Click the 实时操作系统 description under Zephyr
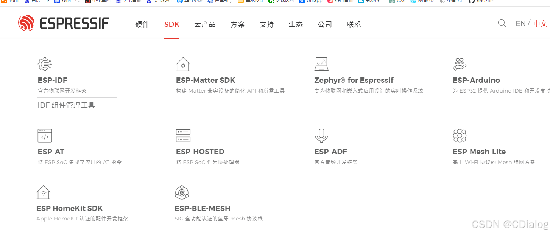550x234 pixels. [369, 91]
